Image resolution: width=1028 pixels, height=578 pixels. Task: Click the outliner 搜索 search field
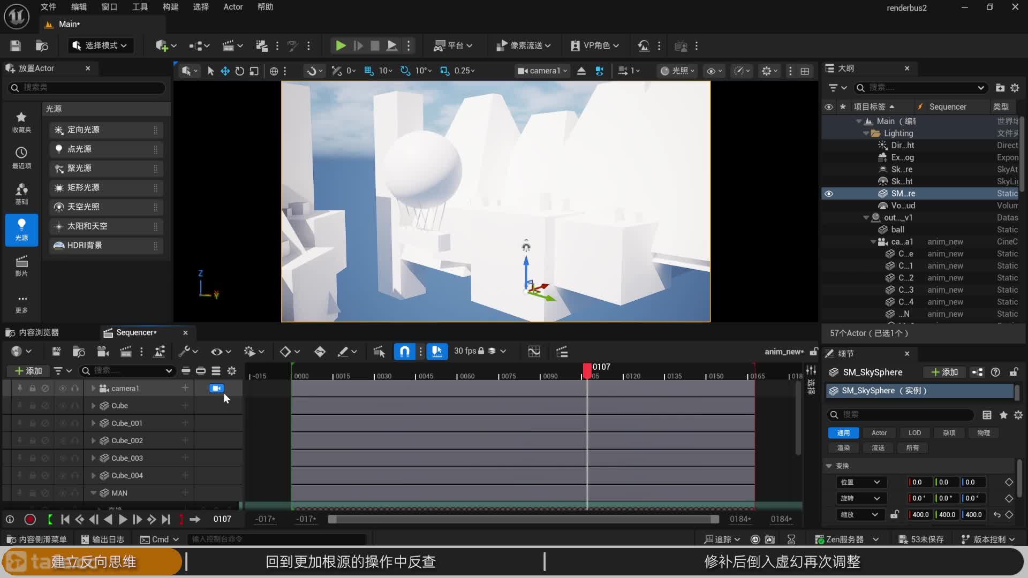click(919, 88)
